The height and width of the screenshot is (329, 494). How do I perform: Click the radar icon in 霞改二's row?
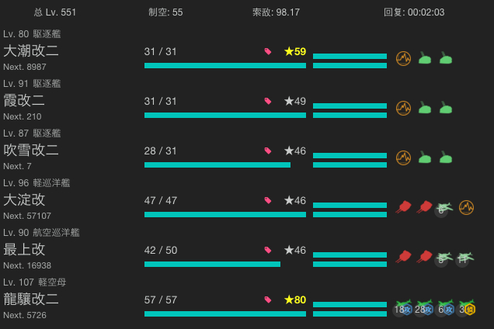403,108
